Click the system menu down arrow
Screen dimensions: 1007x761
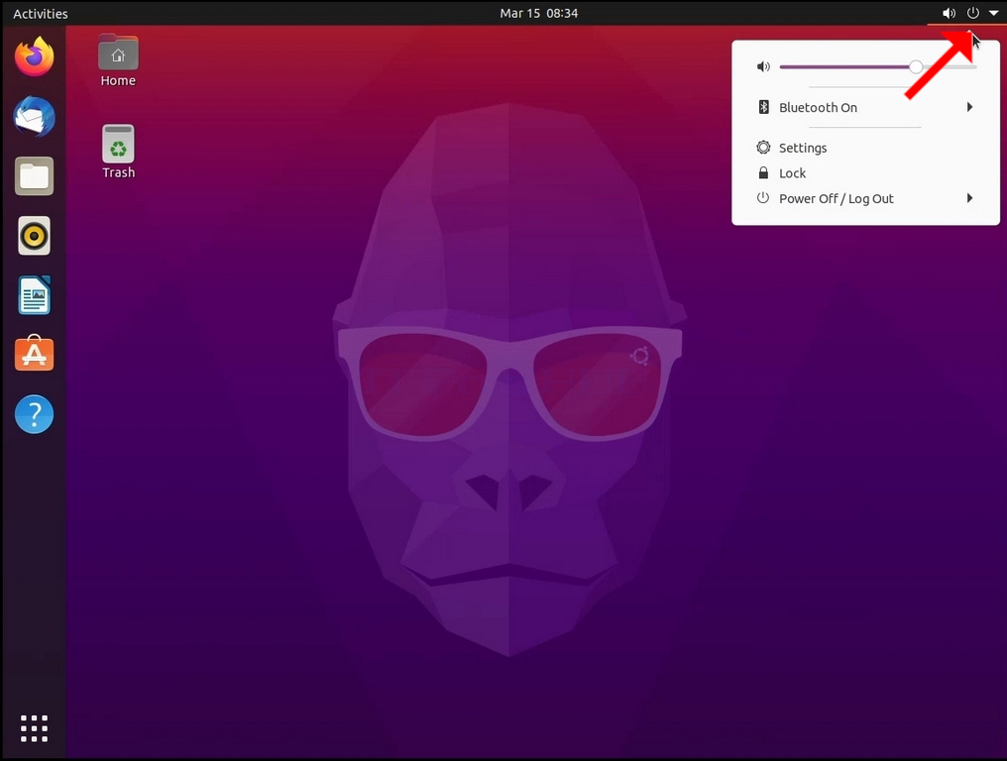click(x=993, y=13)
